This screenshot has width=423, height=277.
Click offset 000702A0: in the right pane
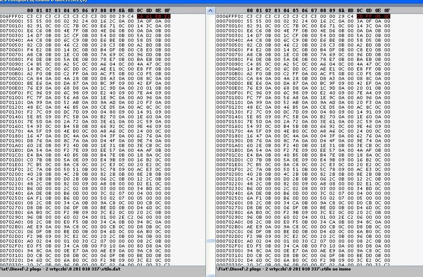tap(229, 222)
